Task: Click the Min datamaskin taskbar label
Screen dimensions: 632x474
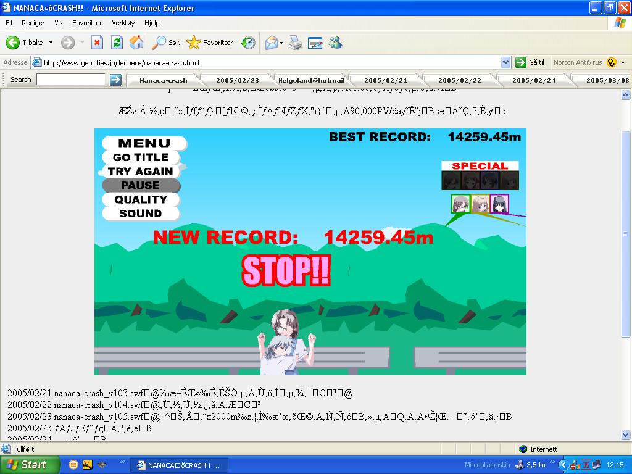Action: click(x=488, y=465)
